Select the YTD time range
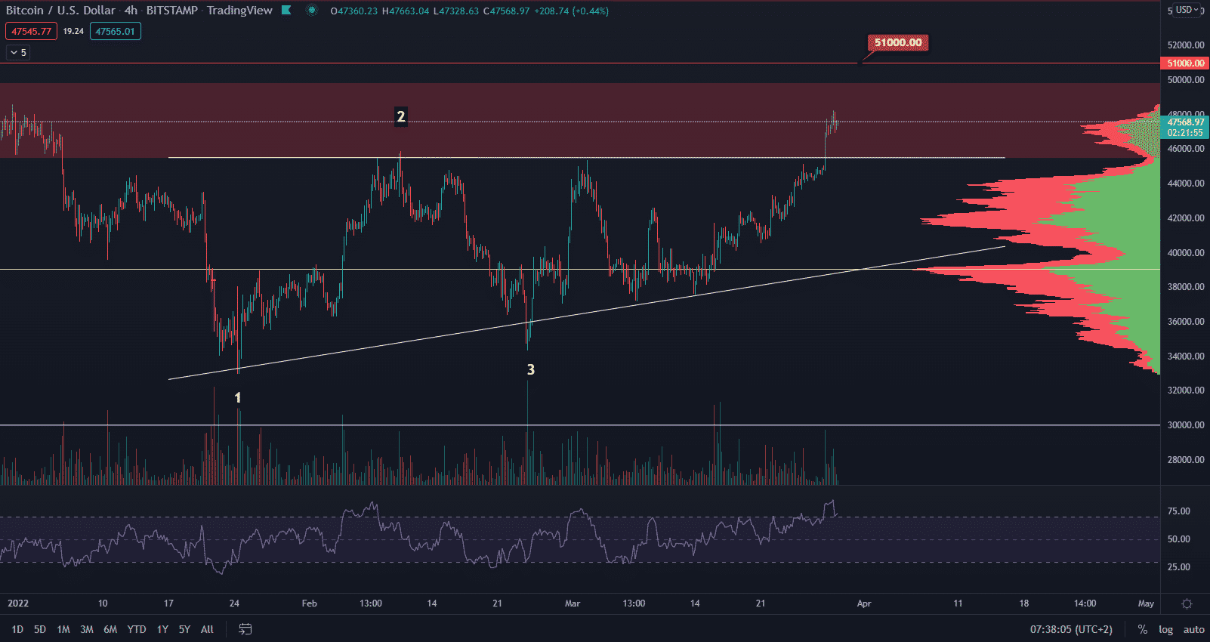Screen dimensions: 1210x642 click(137, 629)
